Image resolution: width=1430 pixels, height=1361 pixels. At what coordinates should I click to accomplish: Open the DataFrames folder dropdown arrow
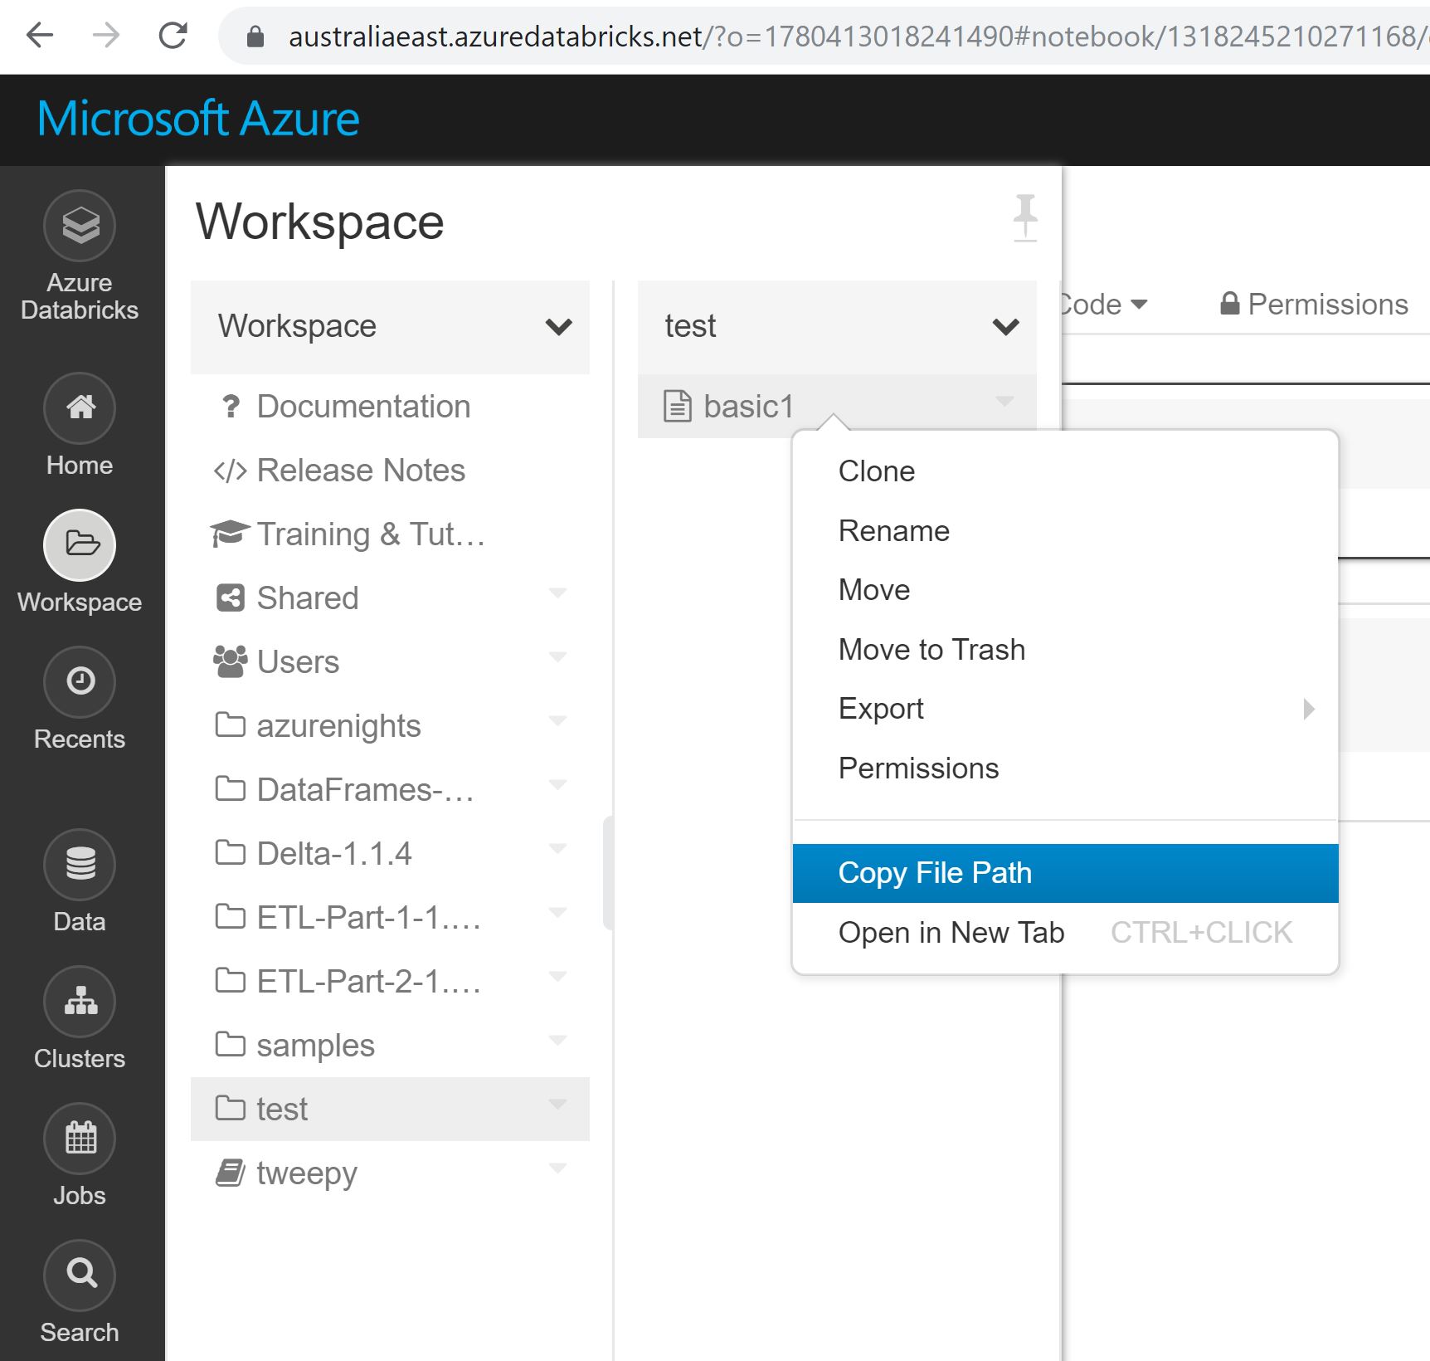click(558, 784)
